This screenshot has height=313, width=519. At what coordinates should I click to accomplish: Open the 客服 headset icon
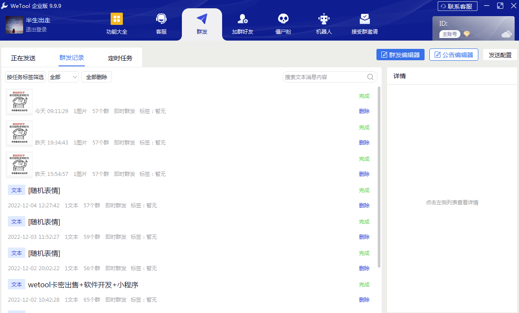click(x=161, y=19)
